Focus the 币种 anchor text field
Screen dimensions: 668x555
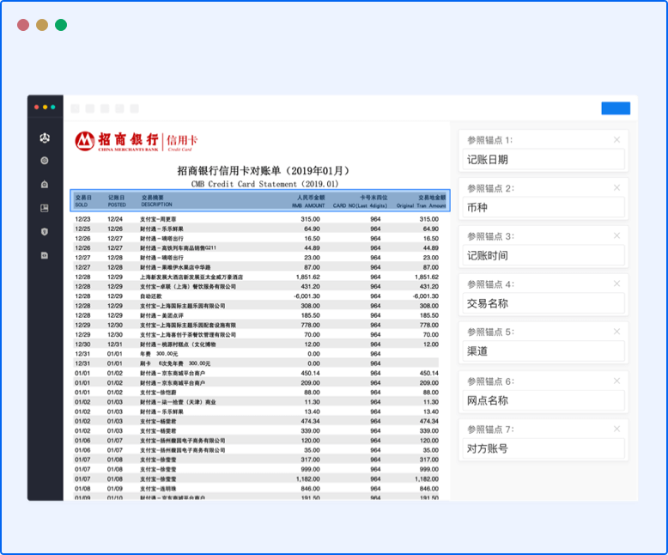click(543, 207)
